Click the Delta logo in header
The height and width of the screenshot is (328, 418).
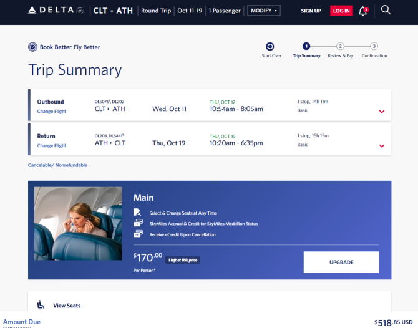click(x=56, y=11)
